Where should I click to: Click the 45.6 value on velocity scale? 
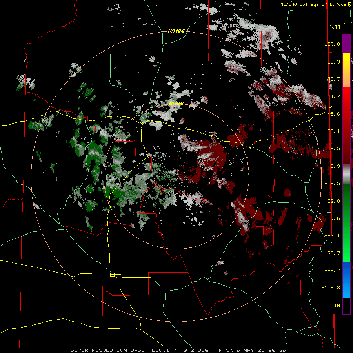(x=334, y=114)
